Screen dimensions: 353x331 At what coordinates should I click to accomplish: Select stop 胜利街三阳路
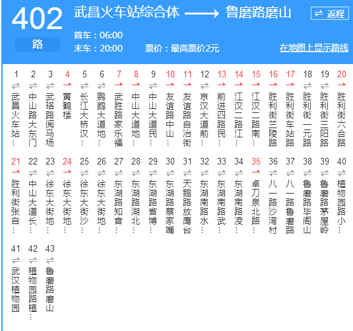(325, 120)
